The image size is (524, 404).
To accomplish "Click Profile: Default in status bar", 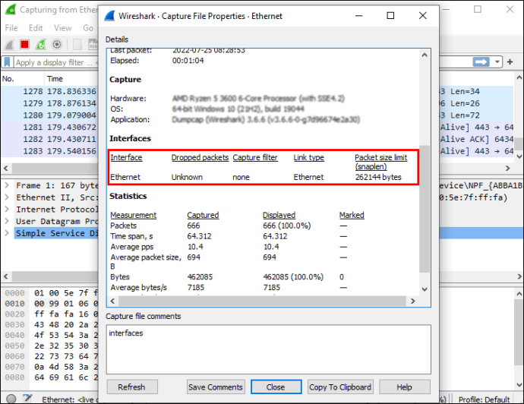I will tap(485, 399).
